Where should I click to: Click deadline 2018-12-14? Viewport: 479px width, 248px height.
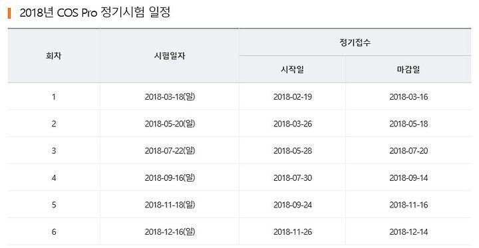408,232
